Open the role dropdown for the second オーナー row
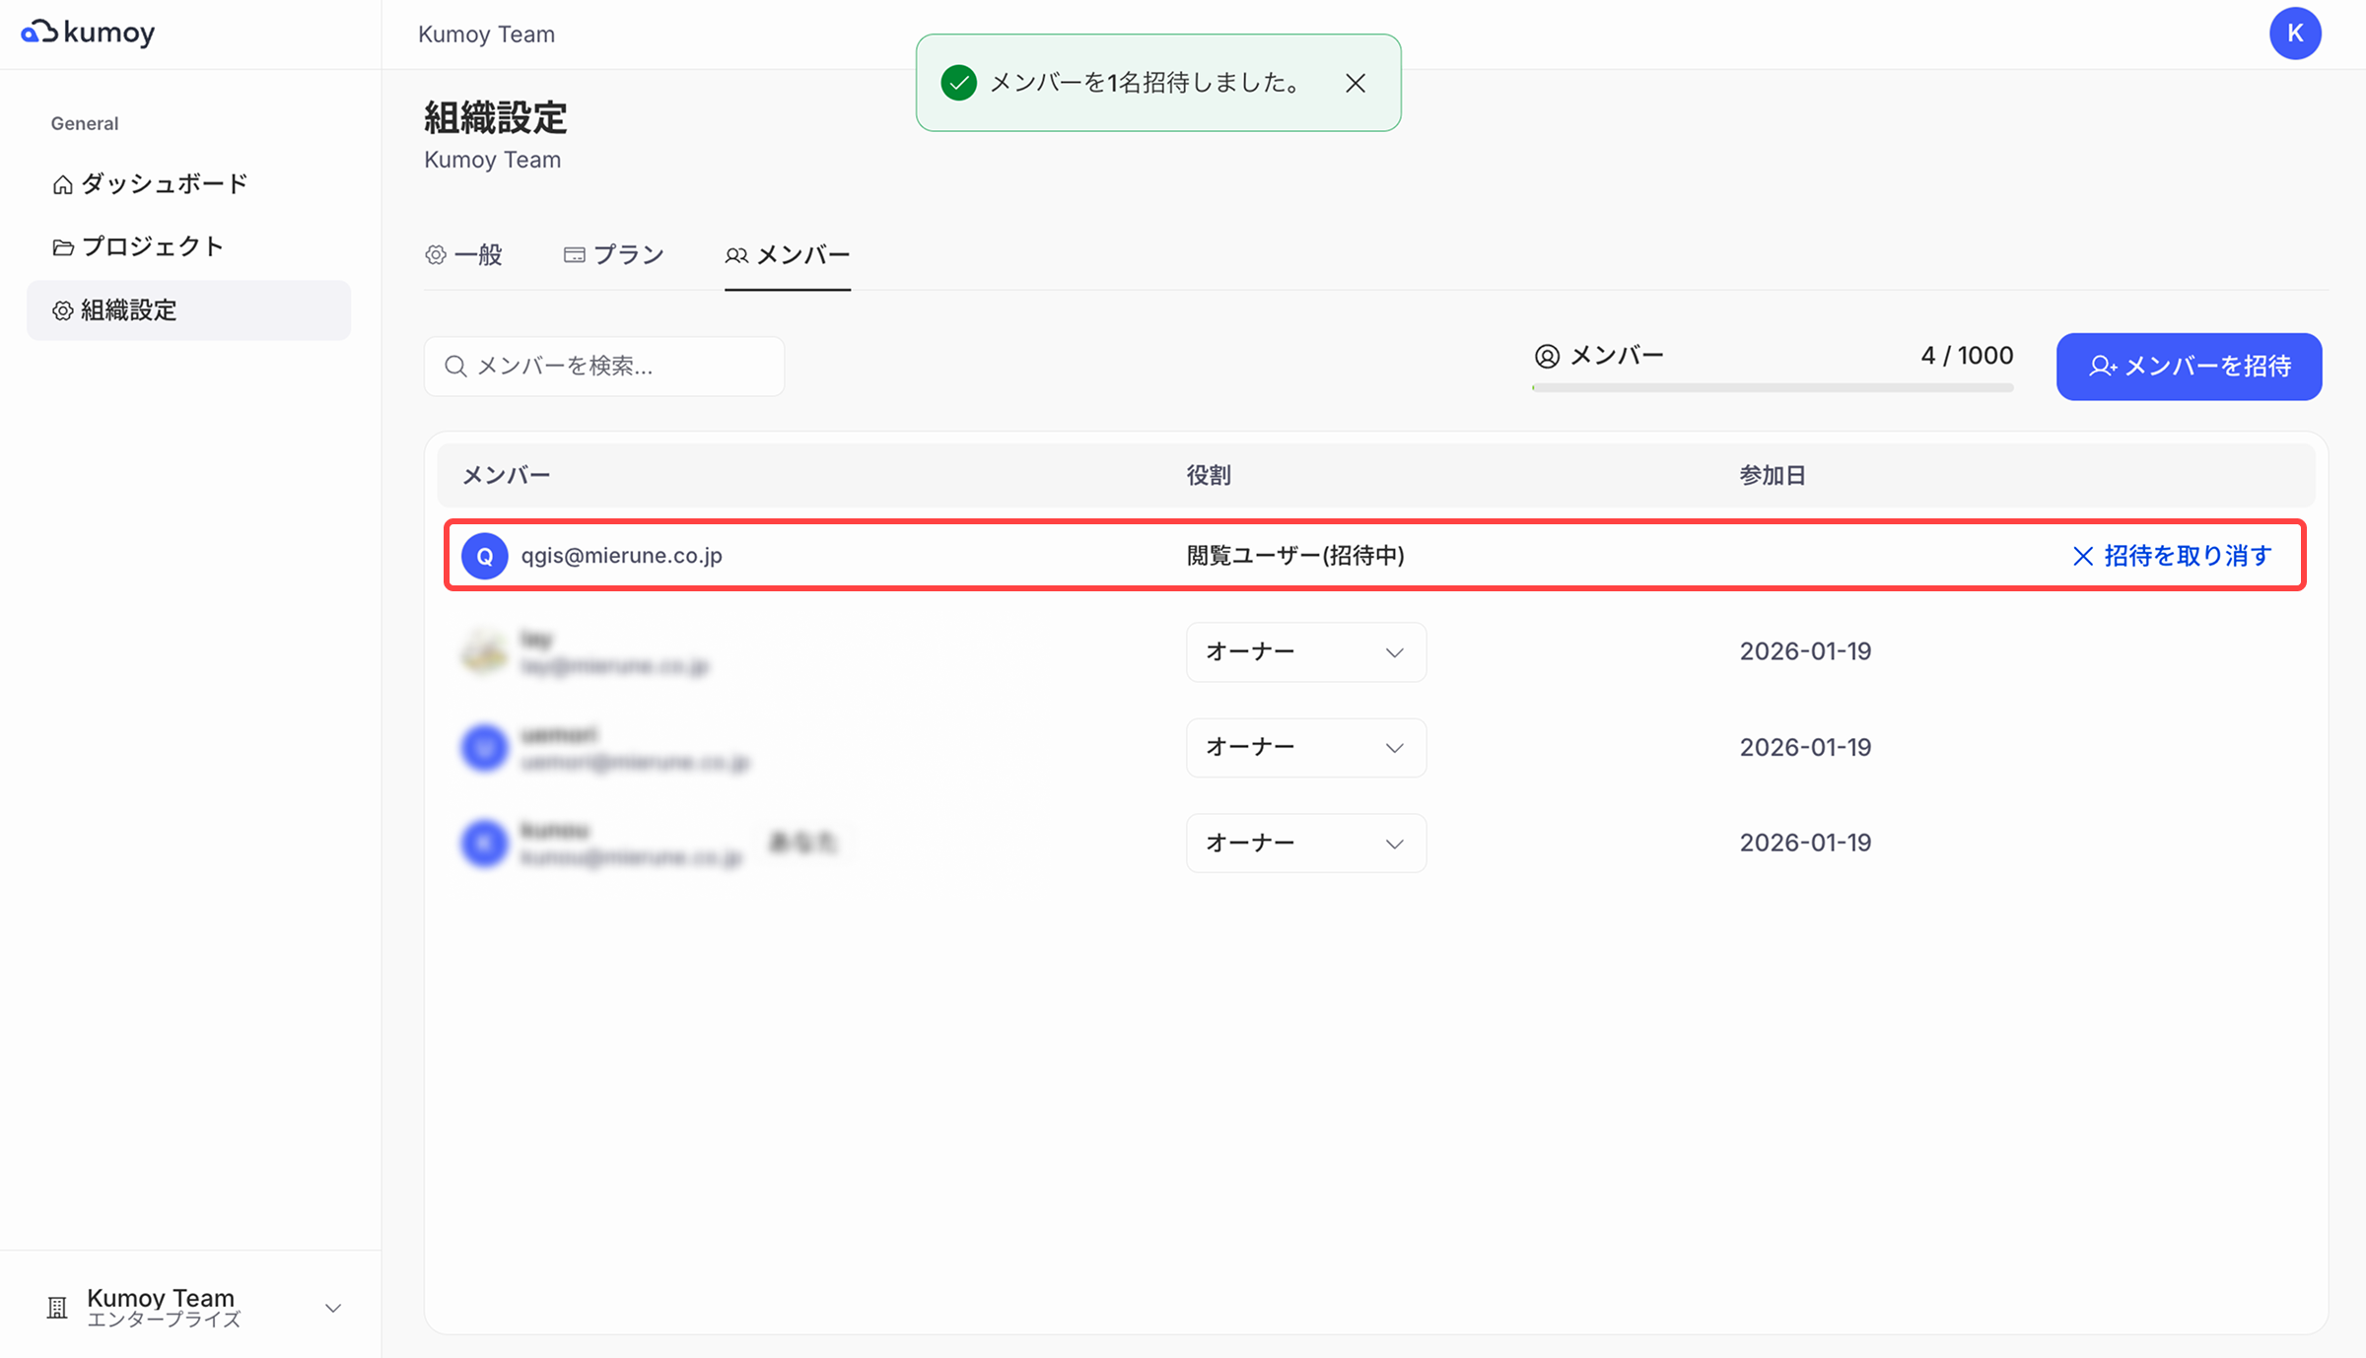The width and height of the screenshot is (2366, 1358). 1305,747
